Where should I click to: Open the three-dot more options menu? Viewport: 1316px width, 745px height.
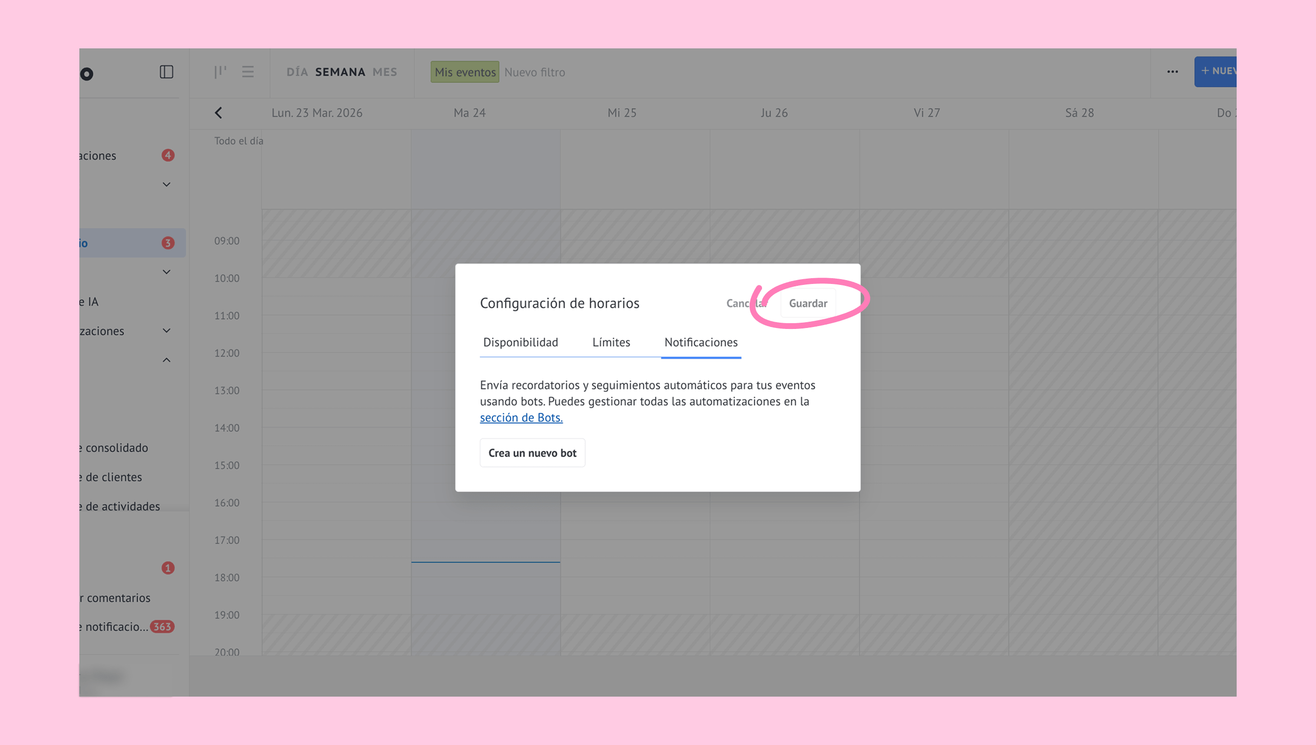point(1172,72)
